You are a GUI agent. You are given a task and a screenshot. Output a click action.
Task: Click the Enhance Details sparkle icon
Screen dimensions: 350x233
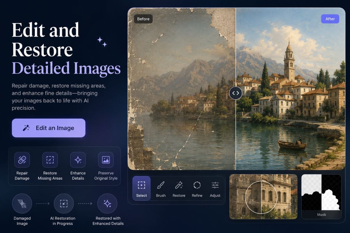[x=78, y=160]
